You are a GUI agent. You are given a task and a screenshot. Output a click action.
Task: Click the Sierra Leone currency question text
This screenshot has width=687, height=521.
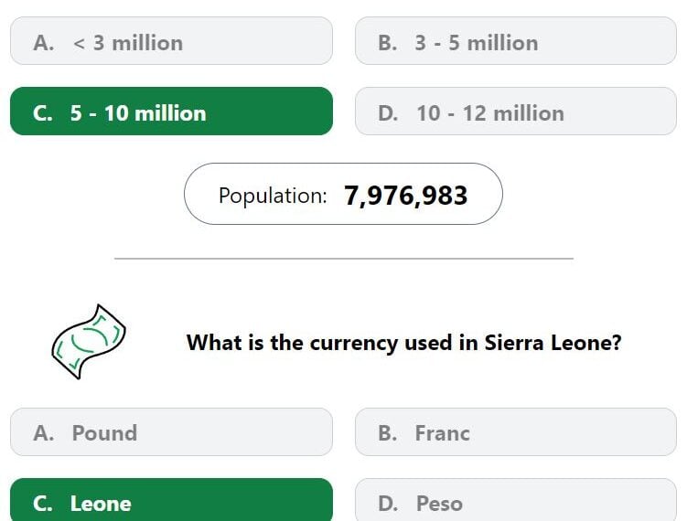click(x=404, y=343)
